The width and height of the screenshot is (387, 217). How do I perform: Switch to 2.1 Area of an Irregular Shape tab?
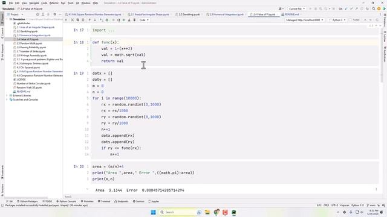pyautogui.click(x=150, y=14)
